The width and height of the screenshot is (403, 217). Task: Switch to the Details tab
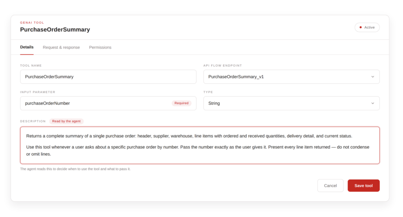click(x=27, y=47)
